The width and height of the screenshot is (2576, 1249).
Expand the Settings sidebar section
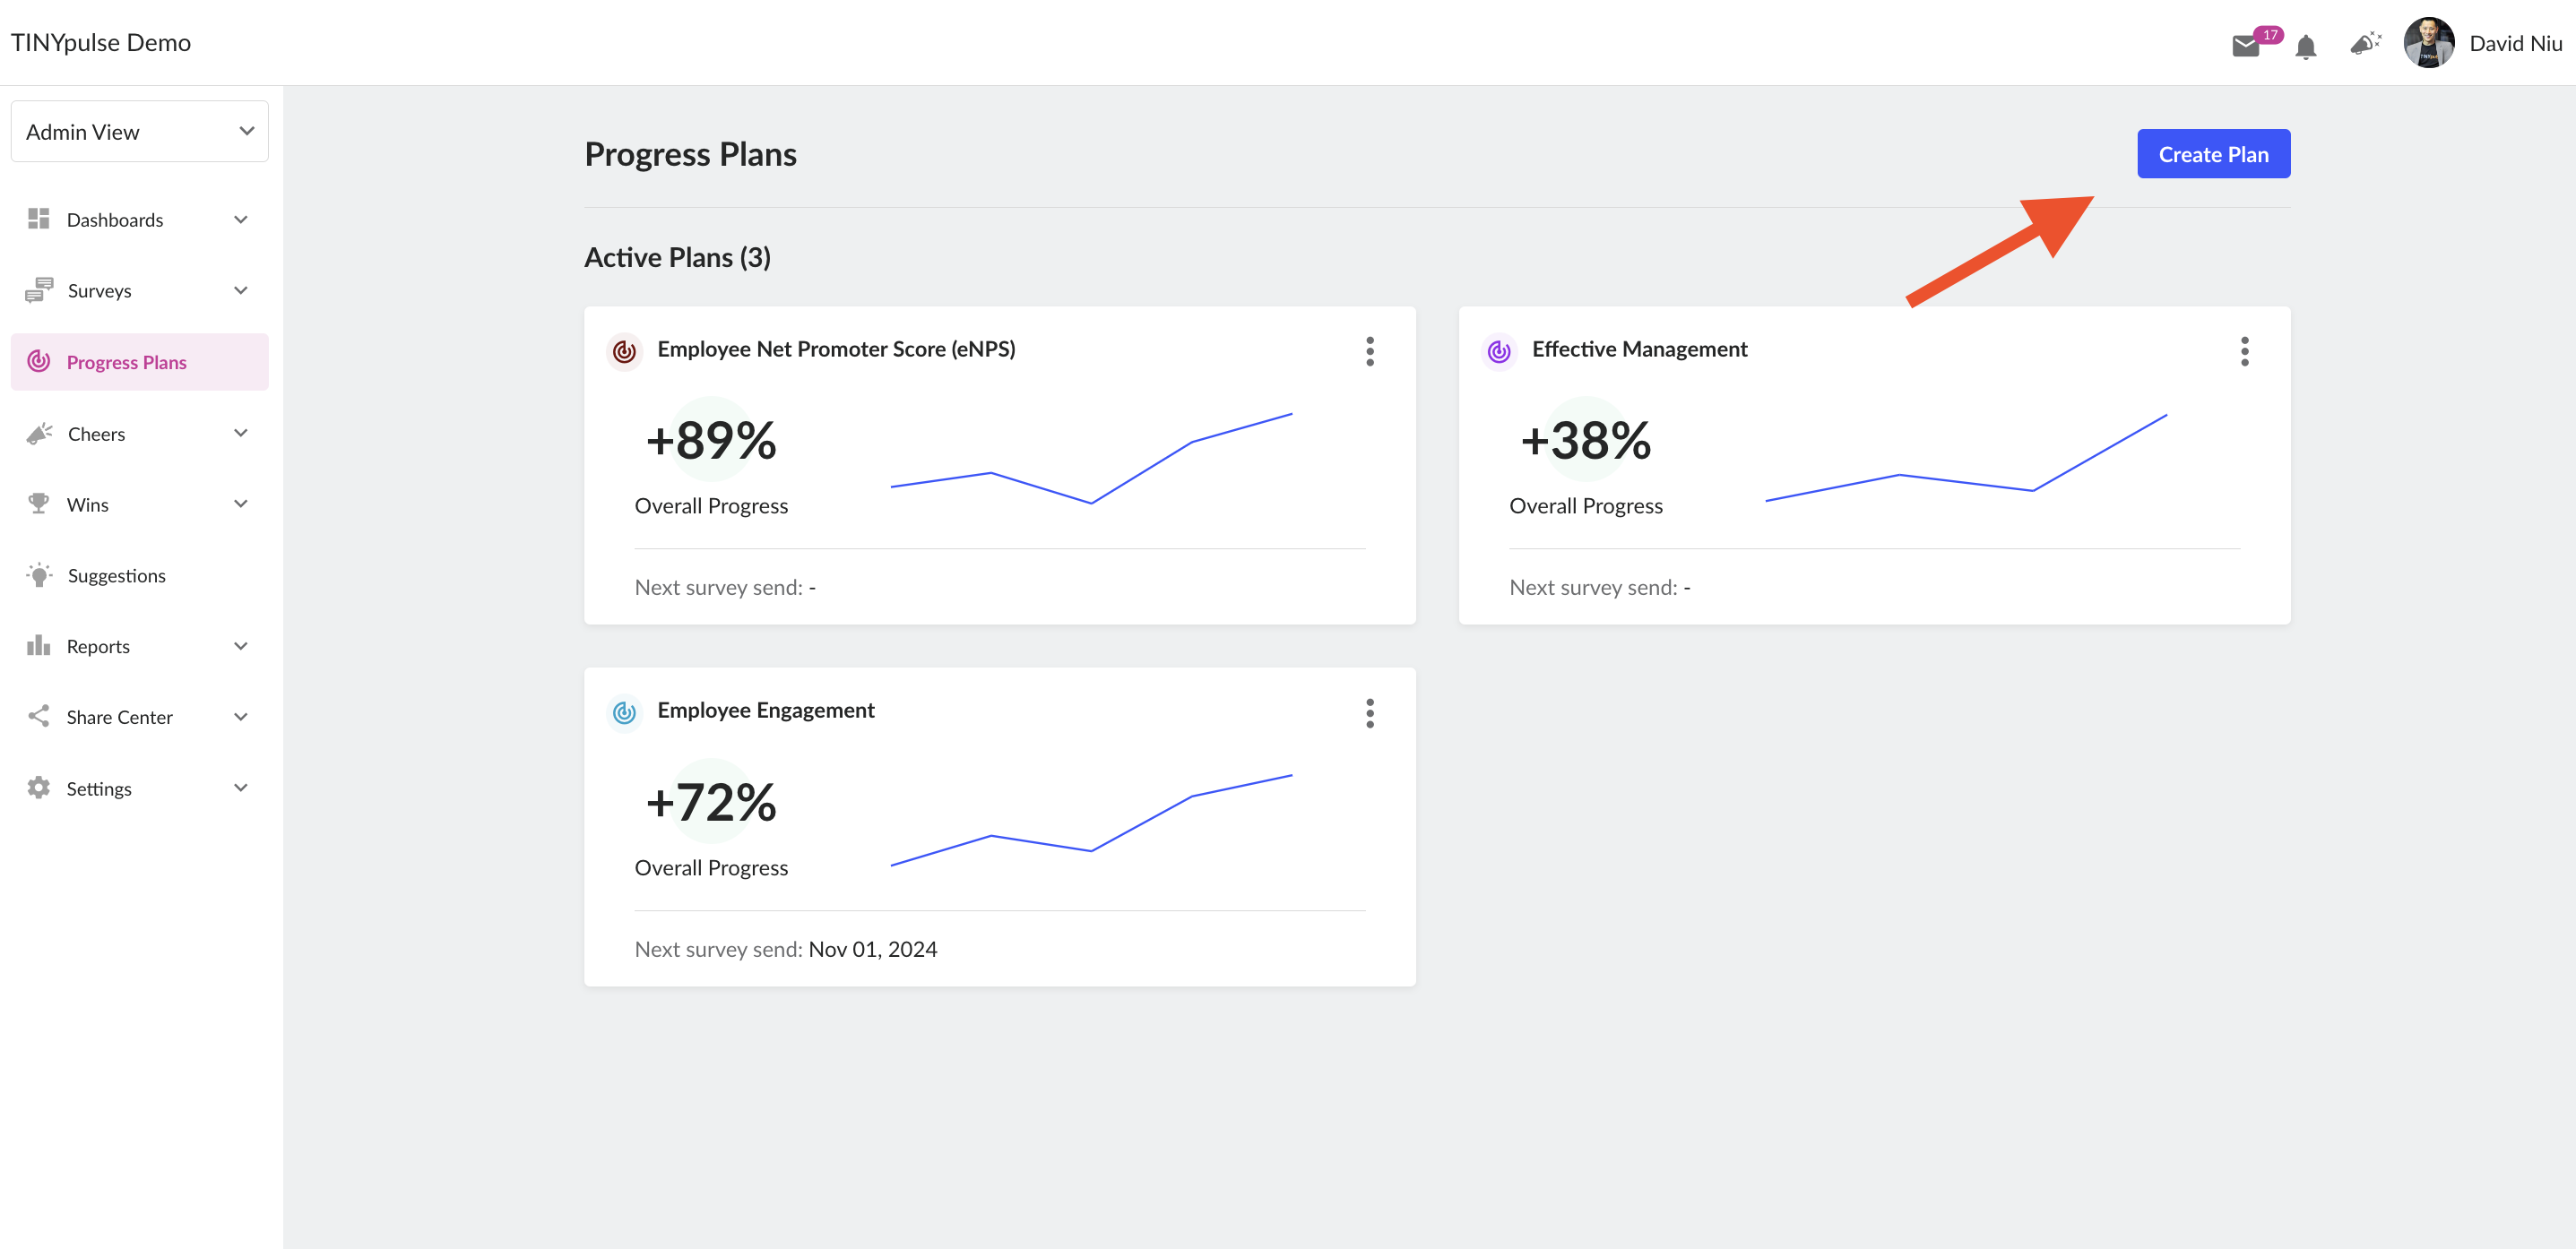pyautogui.click(x=140, y=788)
